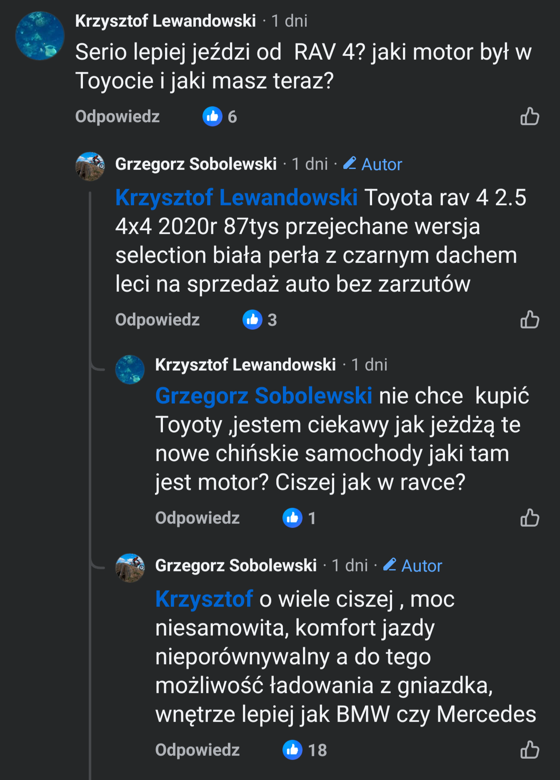Open Grzegorz Sobolewski's first reply avatar
Image resolution: width=560 pixels, height=780 pixels.
(x=90, y=166)
